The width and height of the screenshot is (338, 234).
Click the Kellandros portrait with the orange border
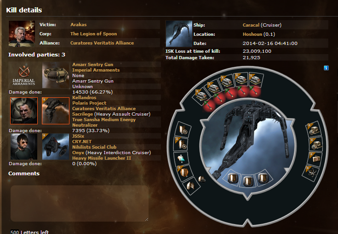[x=24, y=111]
